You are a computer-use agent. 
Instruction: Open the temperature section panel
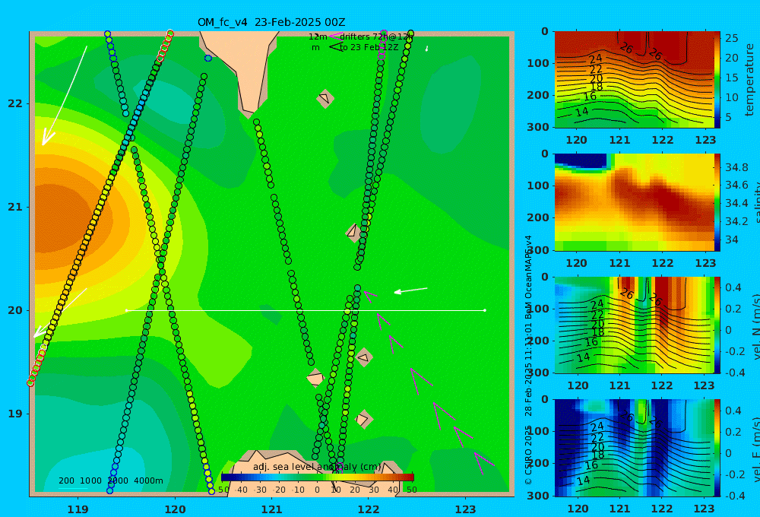point(634,80)
